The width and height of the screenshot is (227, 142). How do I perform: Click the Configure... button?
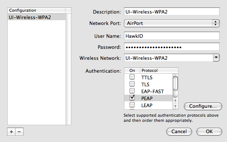[203, 106]
